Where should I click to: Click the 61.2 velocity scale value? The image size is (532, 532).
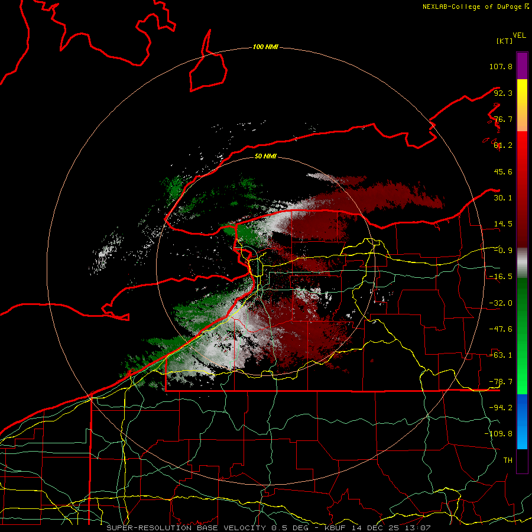[x=503, y=145]
